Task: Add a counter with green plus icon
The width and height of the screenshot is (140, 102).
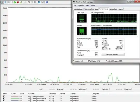Action: 15,2
